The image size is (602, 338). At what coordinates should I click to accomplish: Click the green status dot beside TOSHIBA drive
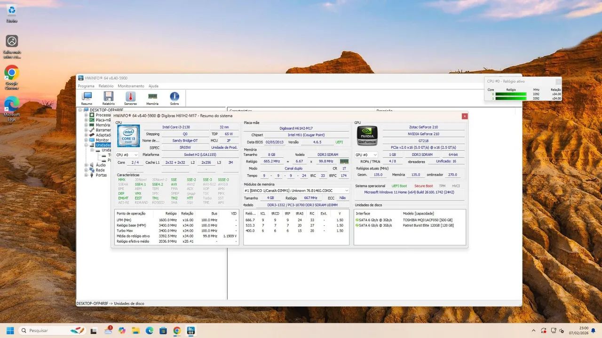357,219
